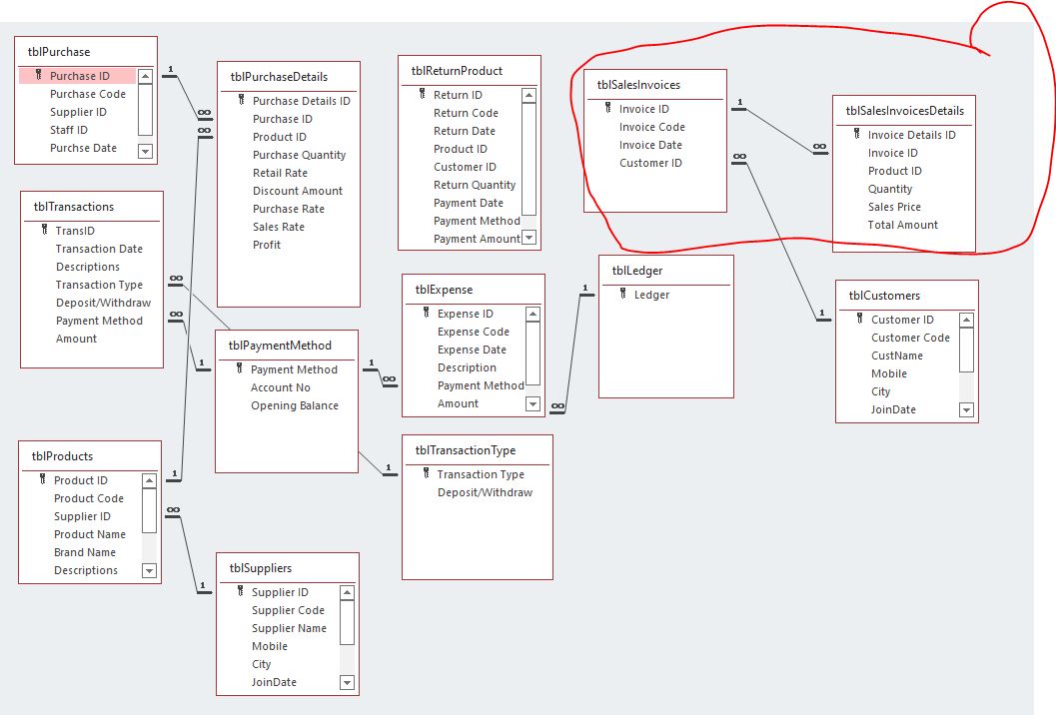
Task: Click the Brand Name field in tblProducts
Action: (x=85, y=552)
